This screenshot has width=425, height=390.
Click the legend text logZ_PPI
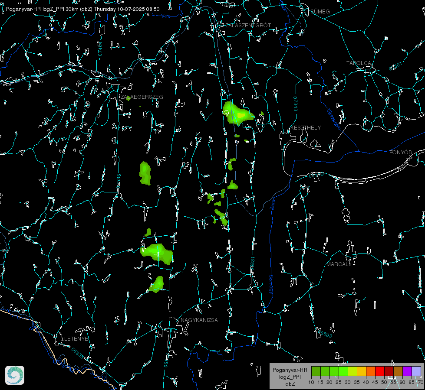tap(290, 377)
